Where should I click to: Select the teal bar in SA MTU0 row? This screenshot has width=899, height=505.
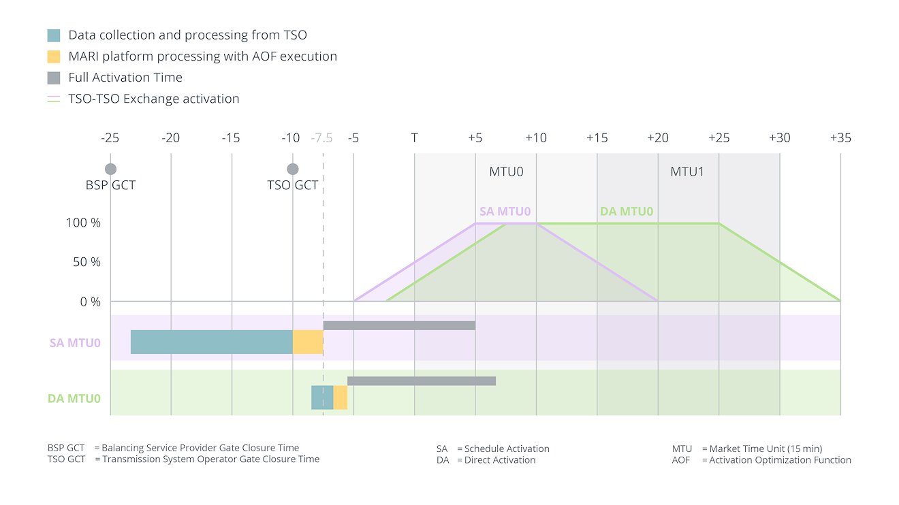pos(211,342)
